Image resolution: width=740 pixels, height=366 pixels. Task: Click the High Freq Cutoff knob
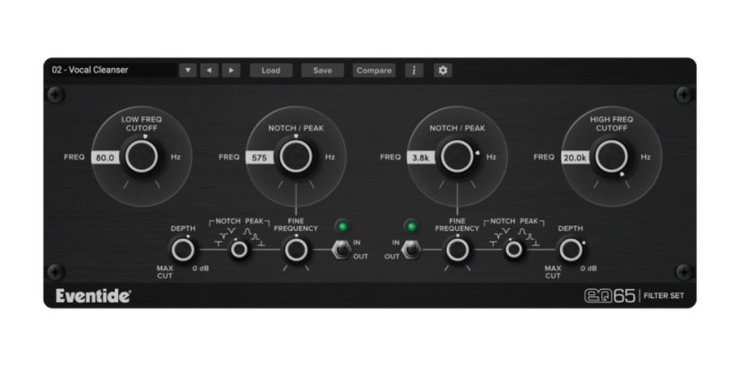point(612,157)
